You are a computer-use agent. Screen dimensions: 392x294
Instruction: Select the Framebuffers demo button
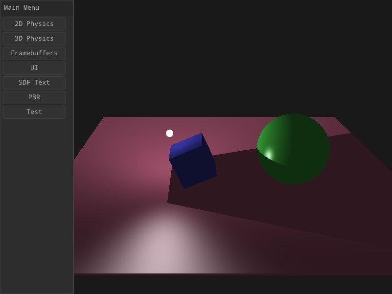[x=34, y=53]
